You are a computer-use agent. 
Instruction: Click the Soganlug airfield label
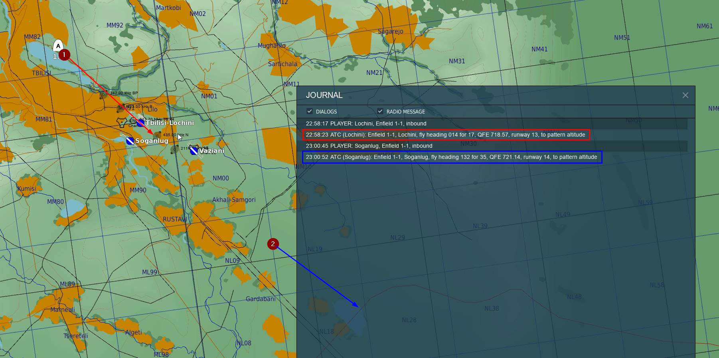152,141
